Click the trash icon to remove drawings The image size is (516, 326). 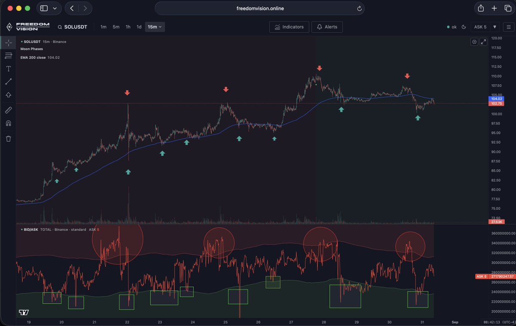pyautogui.click(x=8, y=139)
